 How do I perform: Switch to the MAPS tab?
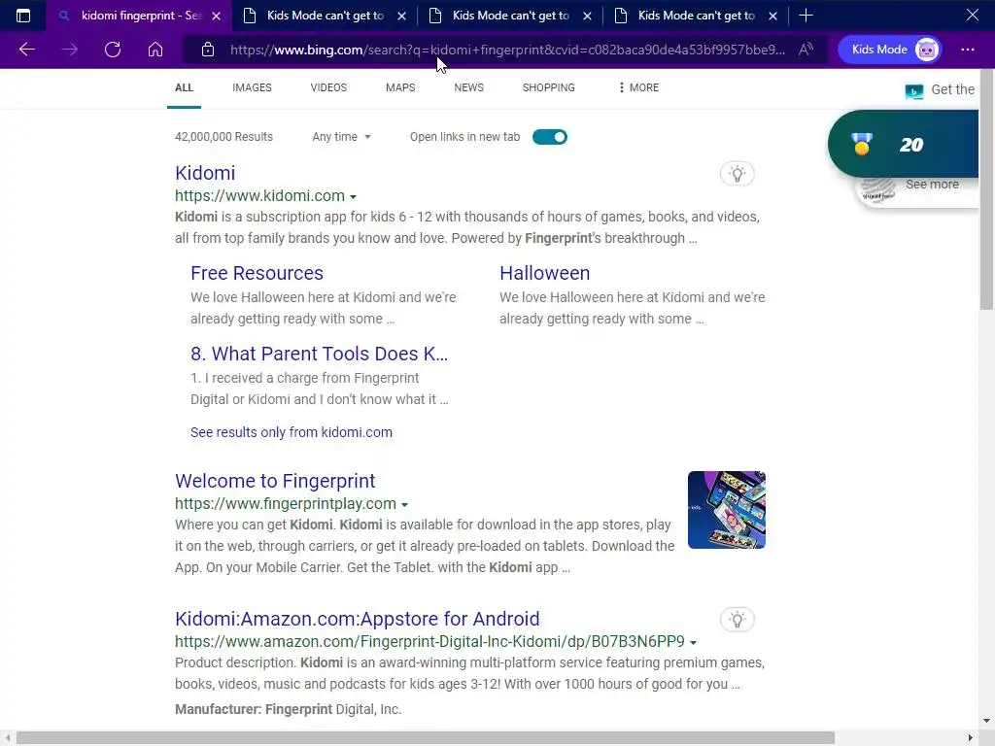(x=400, y=87)
